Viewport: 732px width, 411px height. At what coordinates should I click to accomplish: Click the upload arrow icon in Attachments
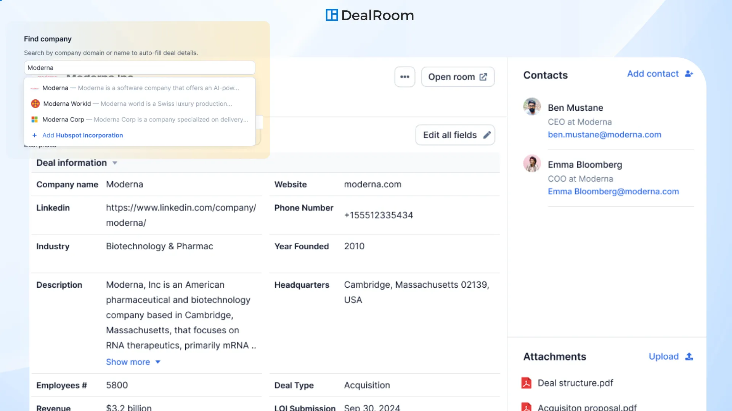pos(689,357)
